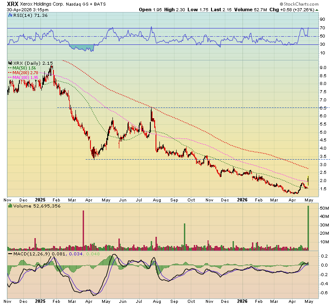Screen dimensions: 336x305
Task: Click the yellow latest candlestick on price chart
Action: click(308, 181)
